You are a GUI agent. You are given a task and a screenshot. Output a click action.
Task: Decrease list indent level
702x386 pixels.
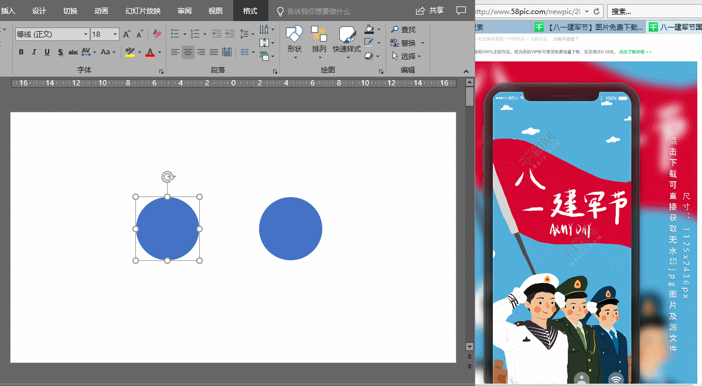pyautogui.click(x=217, y=34)
